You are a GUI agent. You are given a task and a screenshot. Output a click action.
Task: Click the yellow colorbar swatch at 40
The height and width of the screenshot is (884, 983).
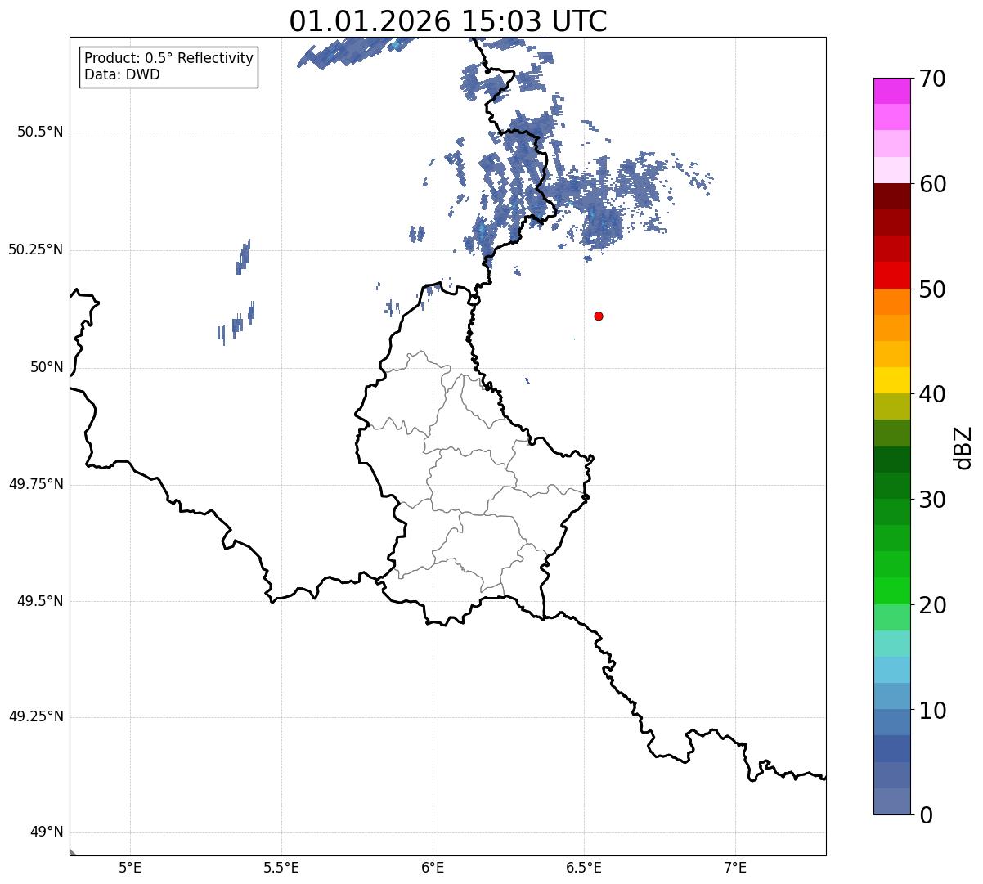tap(891, 381)
